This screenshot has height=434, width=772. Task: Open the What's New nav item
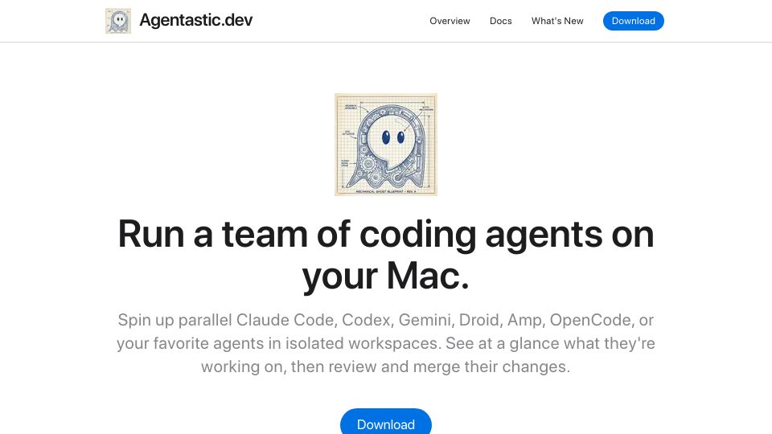tap(557, 21)
